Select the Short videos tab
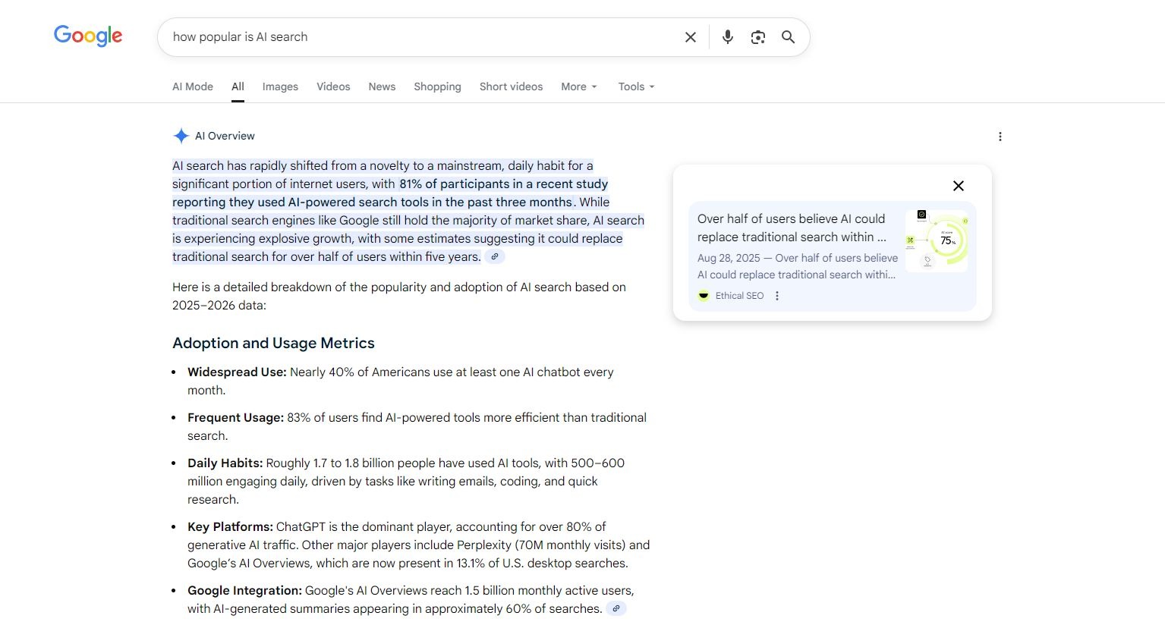Image resolution: width=1165 pixels, height=625 pixels. coord(511,86)
